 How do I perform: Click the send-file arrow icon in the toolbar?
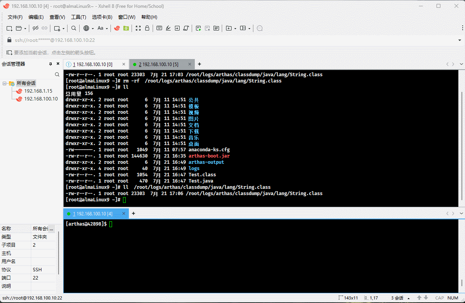coord(177,28)
